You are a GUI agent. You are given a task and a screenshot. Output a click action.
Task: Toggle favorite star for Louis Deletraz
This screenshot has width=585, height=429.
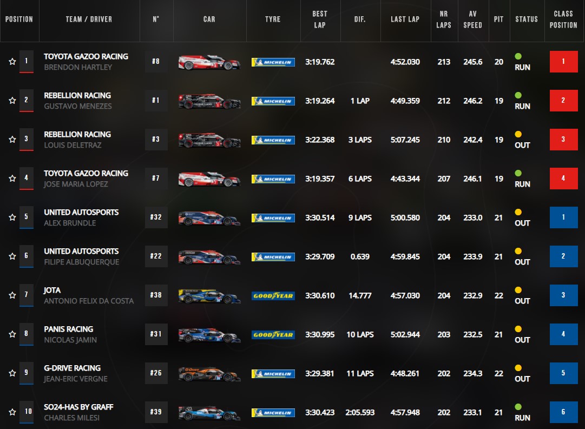point(12,140)
